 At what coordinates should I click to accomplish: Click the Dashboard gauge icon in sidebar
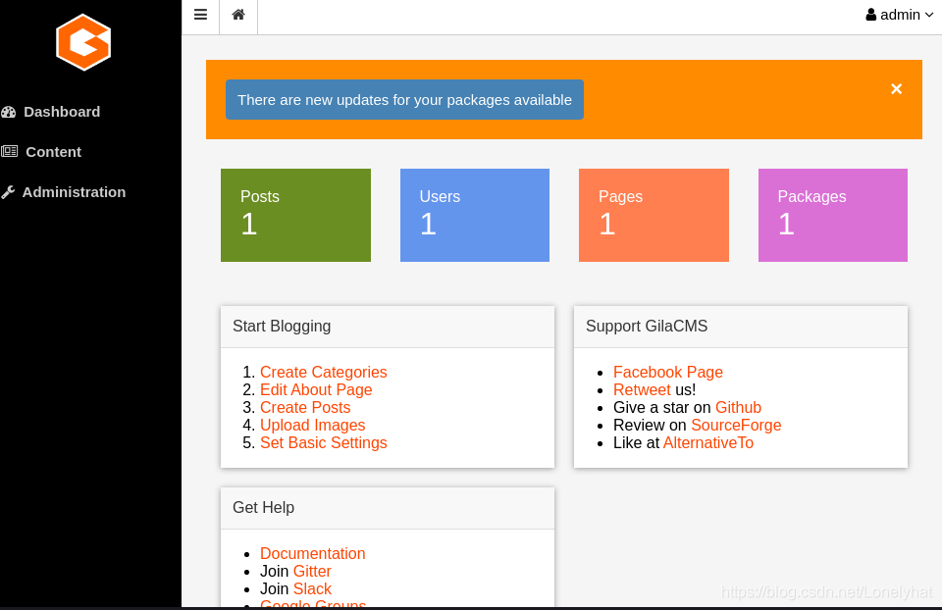click(x=9, y=112)
